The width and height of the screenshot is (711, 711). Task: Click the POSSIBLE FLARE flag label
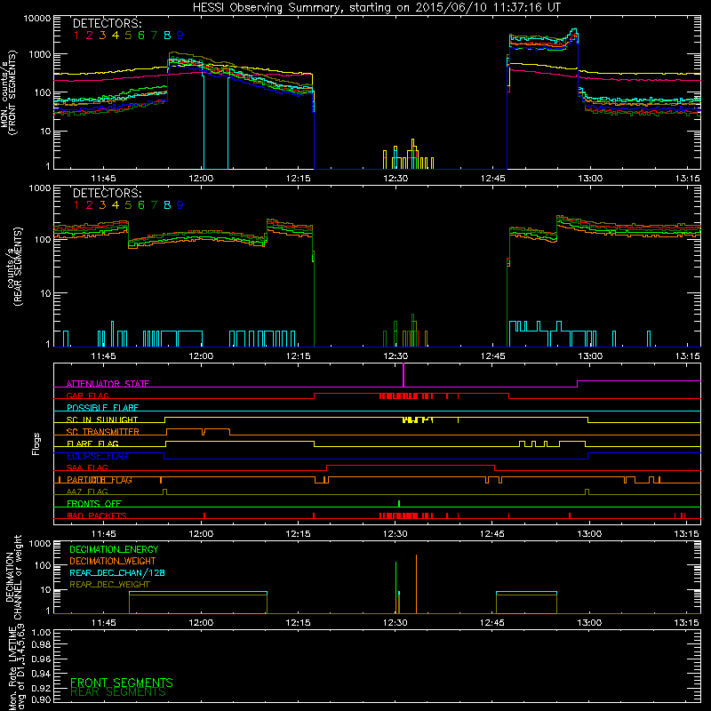click(102, 408)
